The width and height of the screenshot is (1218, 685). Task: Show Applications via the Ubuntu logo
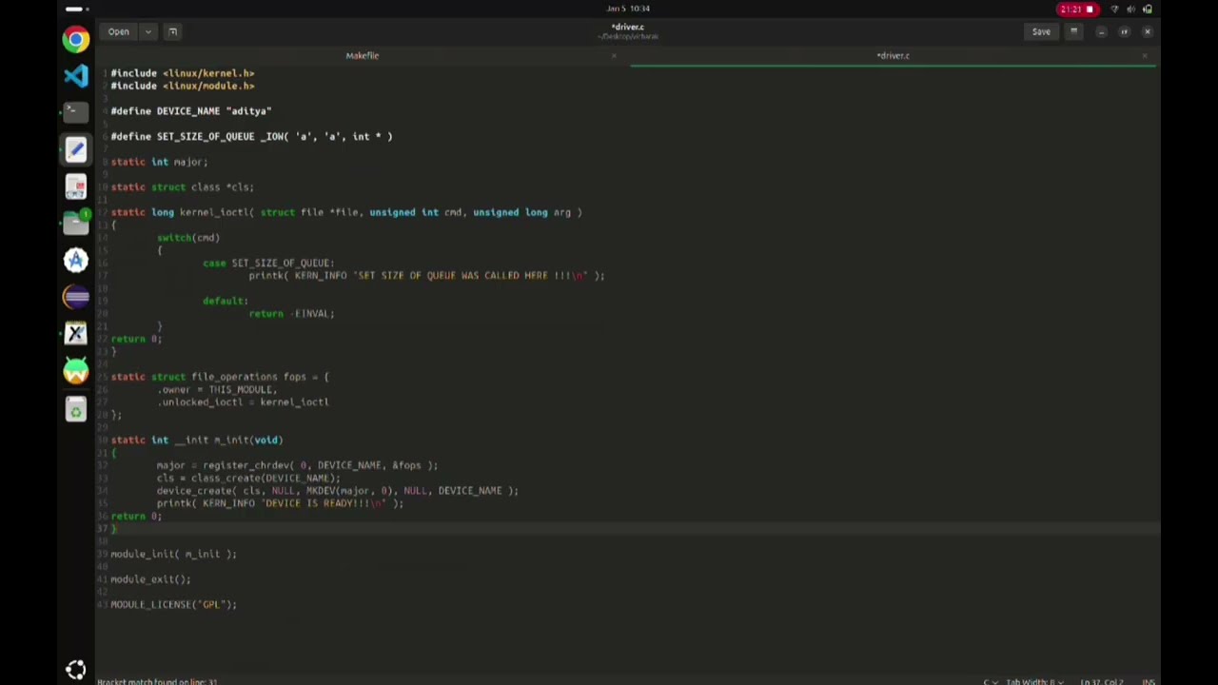[x=76, y=669]
